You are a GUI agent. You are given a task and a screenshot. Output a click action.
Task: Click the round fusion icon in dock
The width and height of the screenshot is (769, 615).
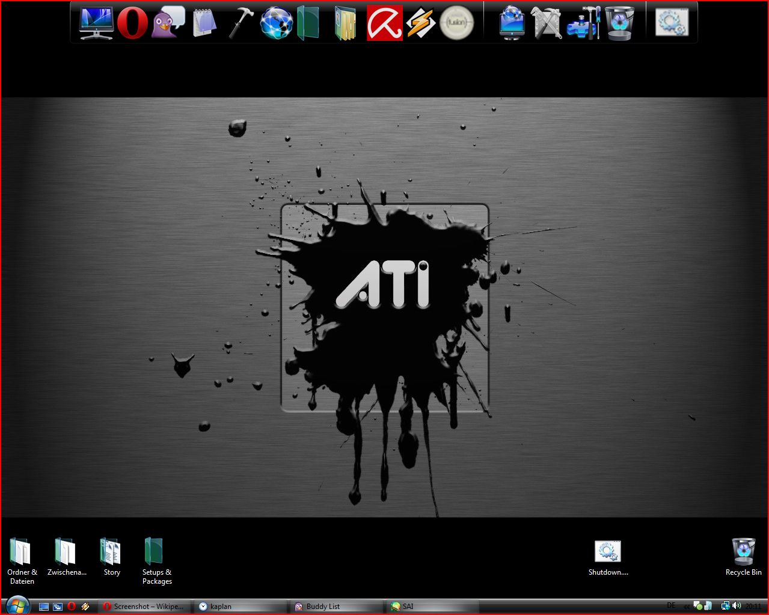[x=456, y=23]
